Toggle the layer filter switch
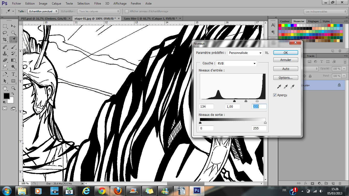 click(x=345, y=62)
